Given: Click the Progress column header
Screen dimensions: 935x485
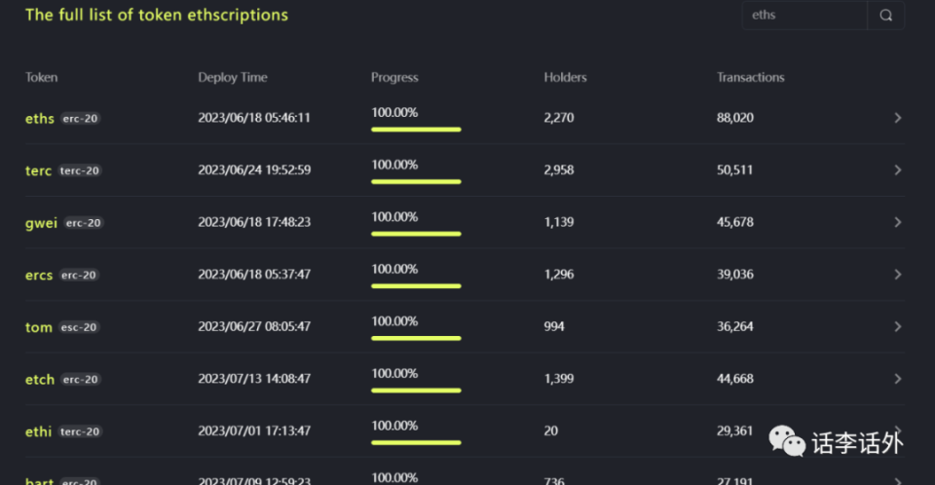Looking at the screenshot, I should click(x=394, y=78).
